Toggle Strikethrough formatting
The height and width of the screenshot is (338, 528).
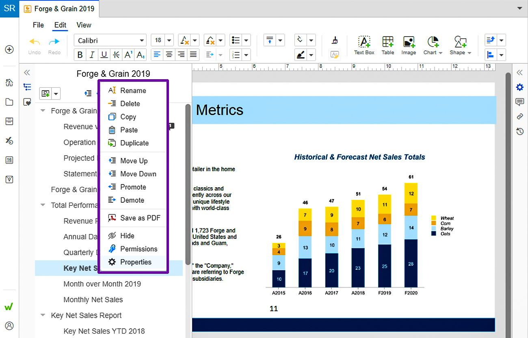pos(117,55)
